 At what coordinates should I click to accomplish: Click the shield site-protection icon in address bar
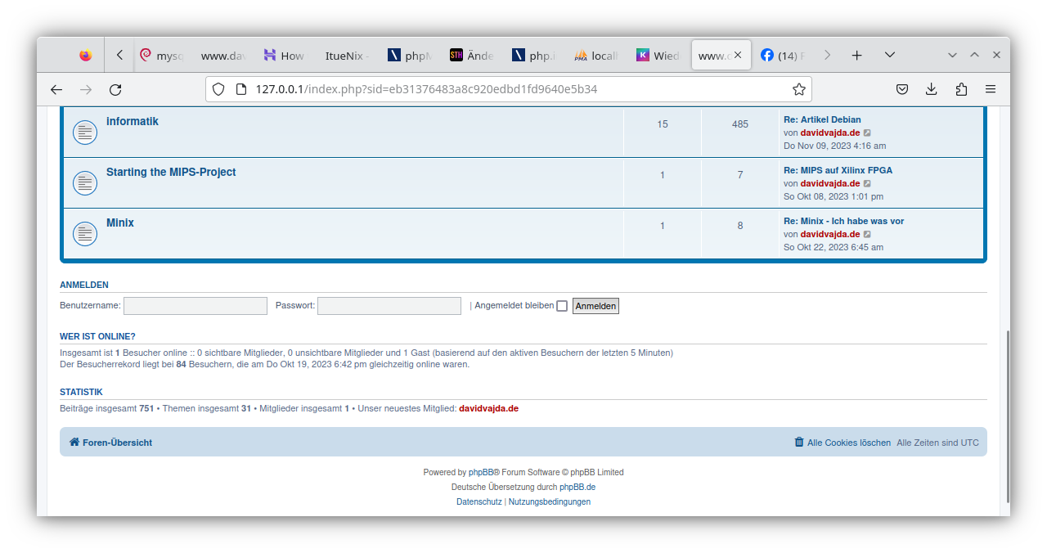(x=218, y=89)
